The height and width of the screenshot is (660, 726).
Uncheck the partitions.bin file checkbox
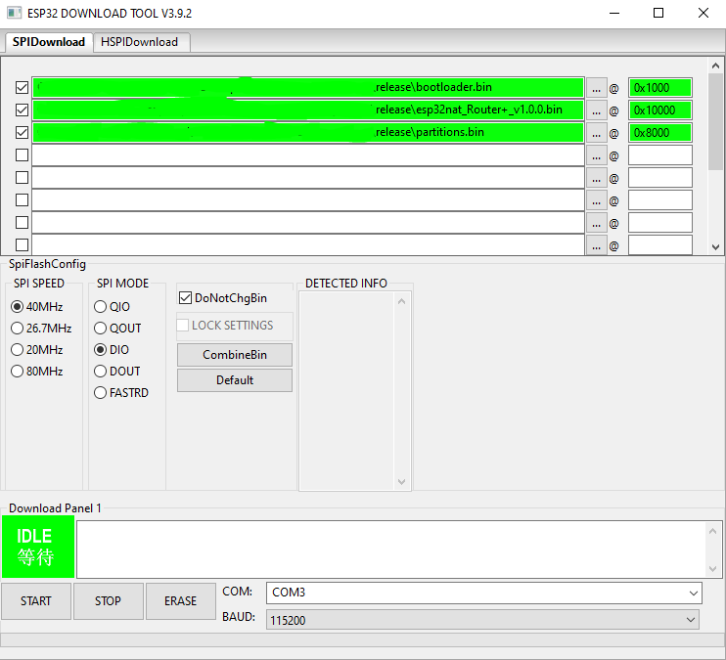point(22,132)
